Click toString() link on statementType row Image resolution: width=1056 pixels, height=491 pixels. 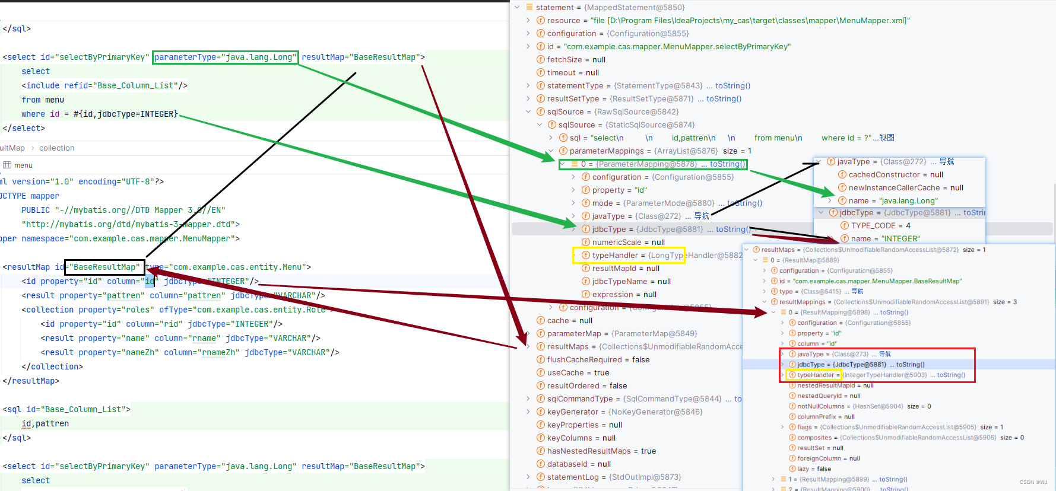(732, 85)
